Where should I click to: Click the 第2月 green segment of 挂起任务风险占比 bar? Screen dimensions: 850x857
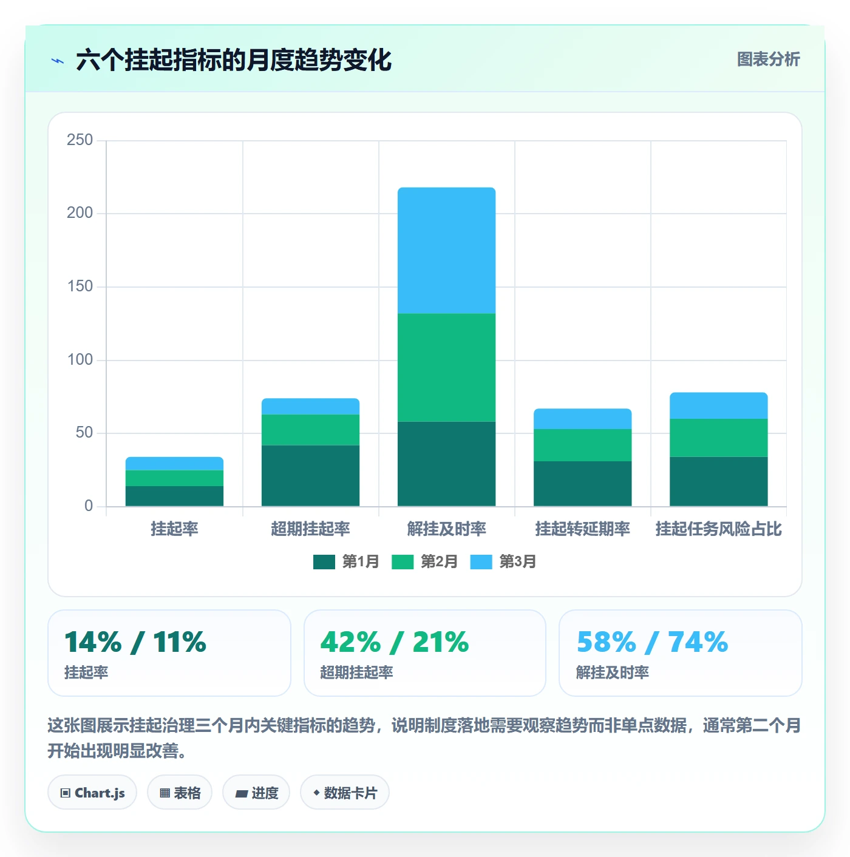click(x=719, y=438)
